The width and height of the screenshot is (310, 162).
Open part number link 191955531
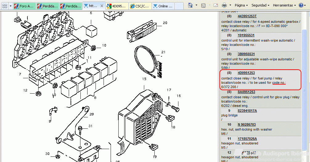pos(246,35)
